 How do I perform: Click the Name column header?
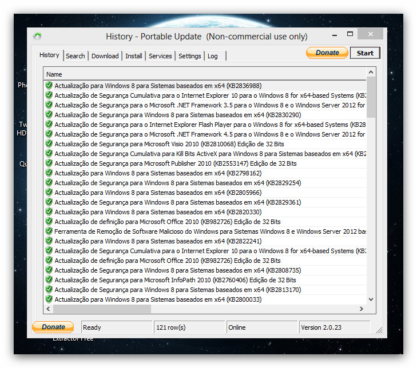pyautogui.click(x=205, y=74)
